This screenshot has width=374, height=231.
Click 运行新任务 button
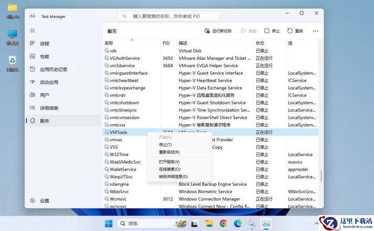click(218, 31)
